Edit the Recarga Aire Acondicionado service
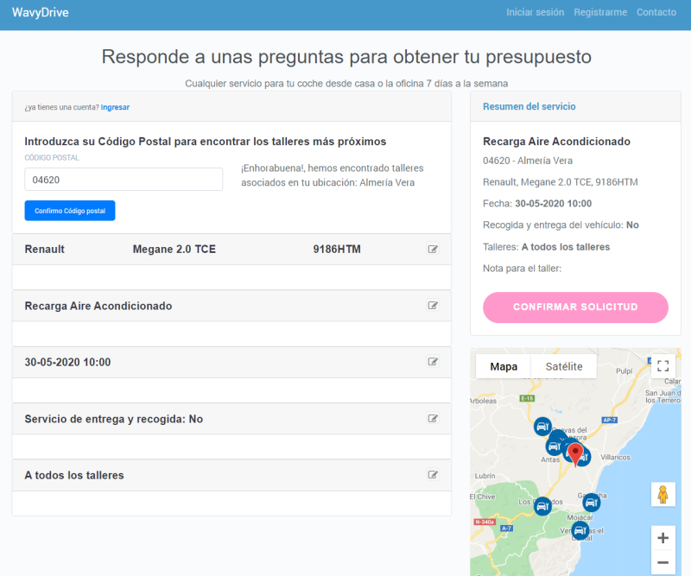This screenshot has height=576, width=691. pyautogui.click(x=433, y=306)
